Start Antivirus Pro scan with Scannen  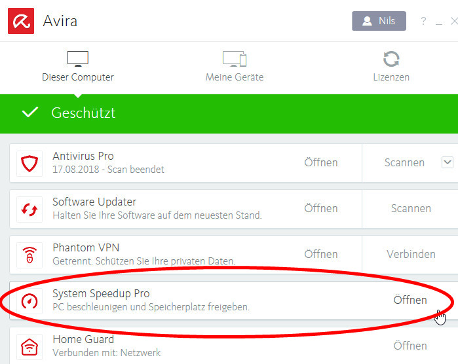404,162
